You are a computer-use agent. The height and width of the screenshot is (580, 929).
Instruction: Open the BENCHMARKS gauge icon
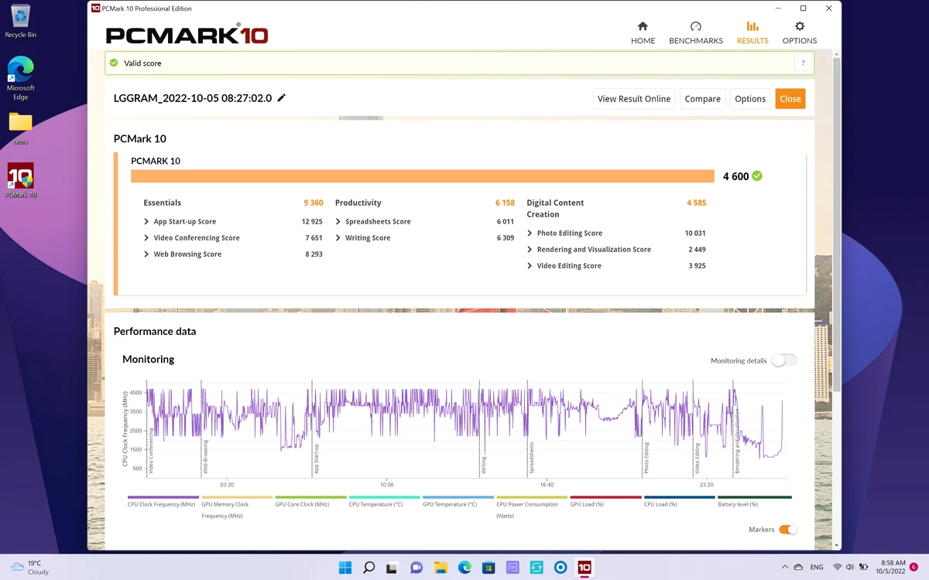tap(695, 26)
